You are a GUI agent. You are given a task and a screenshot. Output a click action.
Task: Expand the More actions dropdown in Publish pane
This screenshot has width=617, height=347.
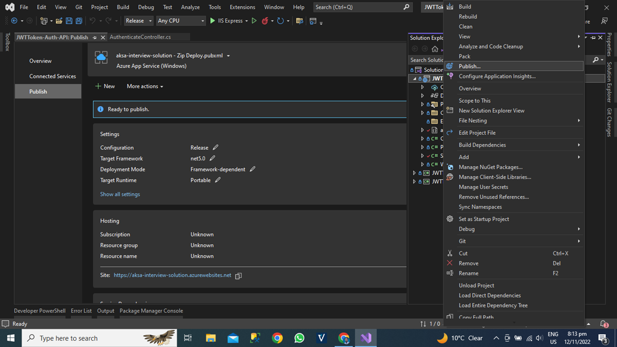[x=145, y=86]
